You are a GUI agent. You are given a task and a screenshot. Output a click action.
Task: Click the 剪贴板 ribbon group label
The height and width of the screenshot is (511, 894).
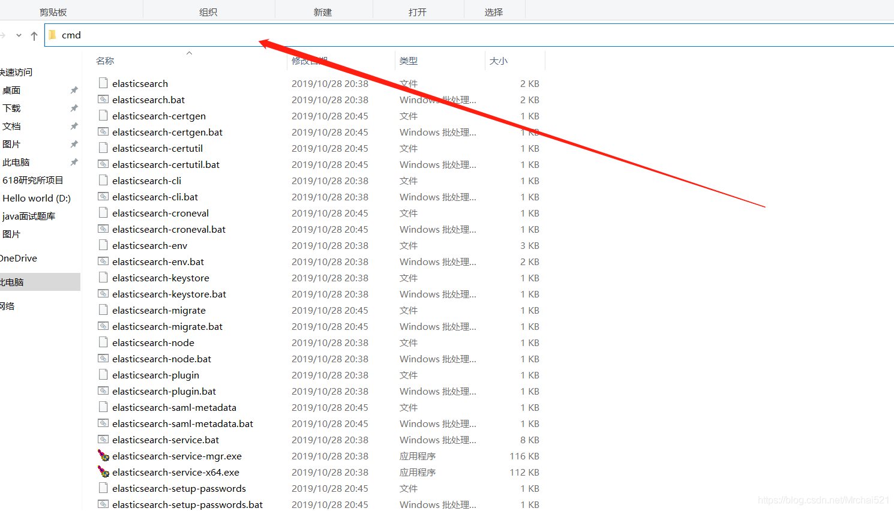[53, 12]
